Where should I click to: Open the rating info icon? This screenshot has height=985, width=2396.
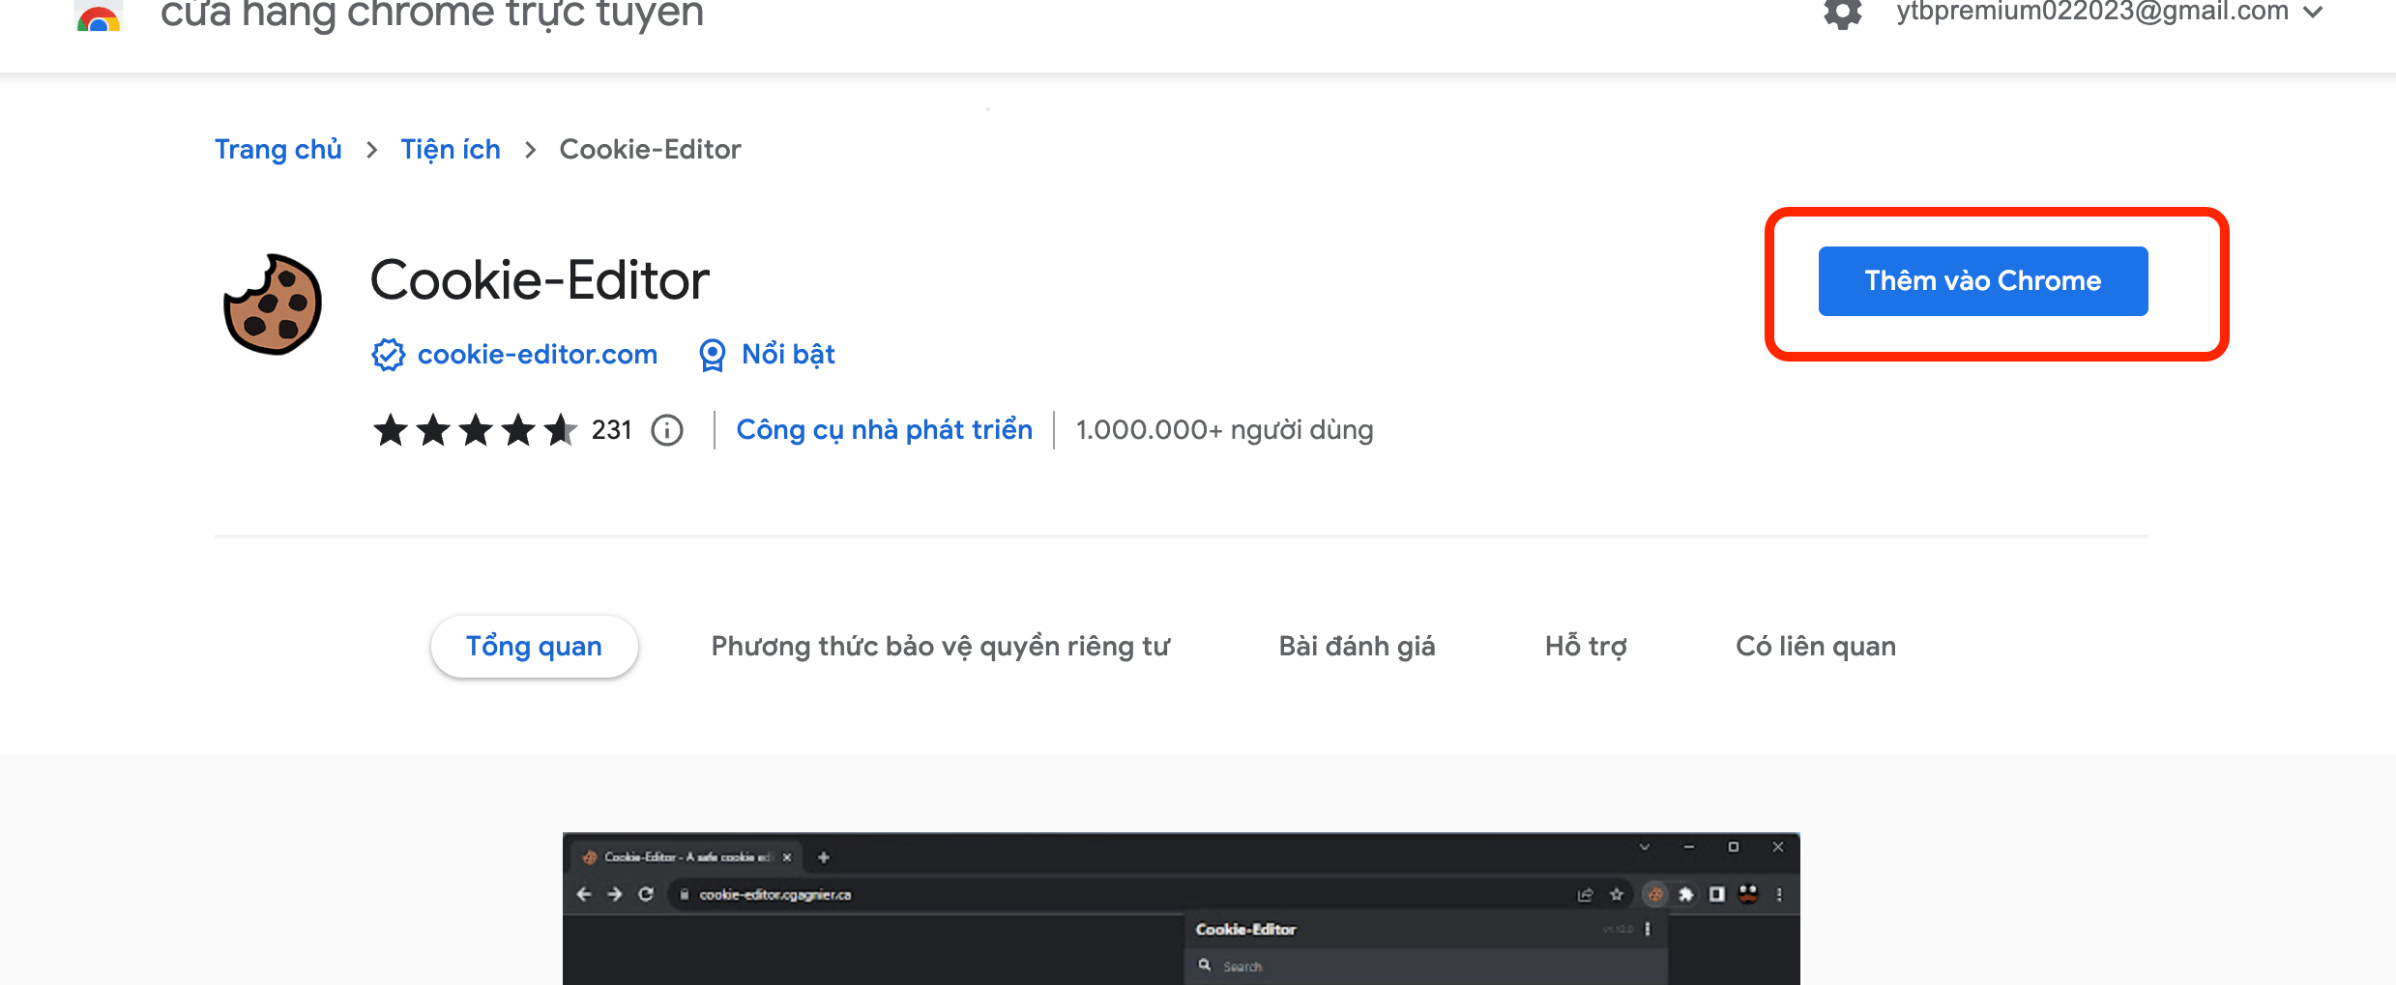tap(667, 430)
